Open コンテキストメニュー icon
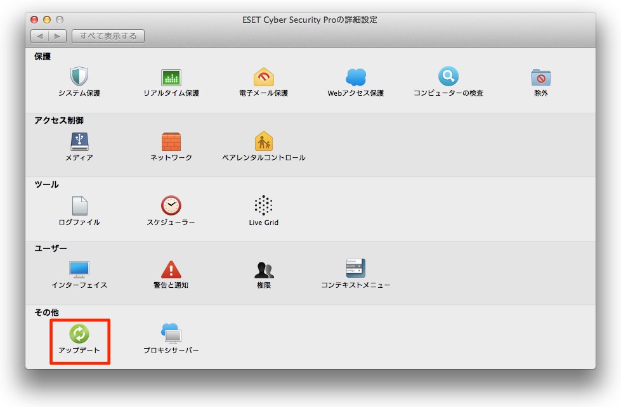The width and height of the screenshot is (621, 407). point(356,268)
